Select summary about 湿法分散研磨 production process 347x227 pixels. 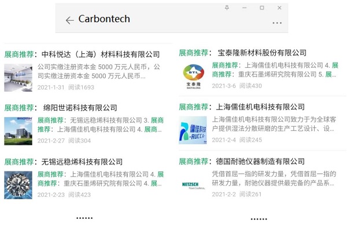[x=274, y=124]
